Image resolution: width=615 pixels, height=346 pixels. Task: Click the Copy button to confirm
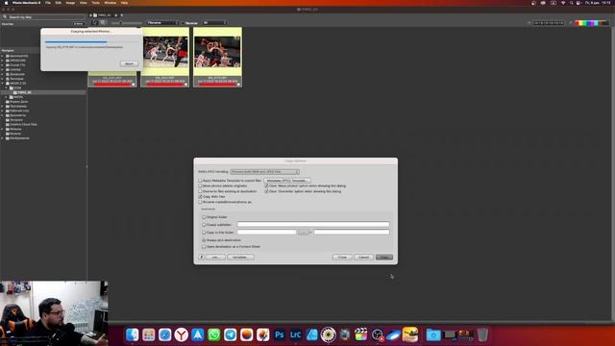384,258
